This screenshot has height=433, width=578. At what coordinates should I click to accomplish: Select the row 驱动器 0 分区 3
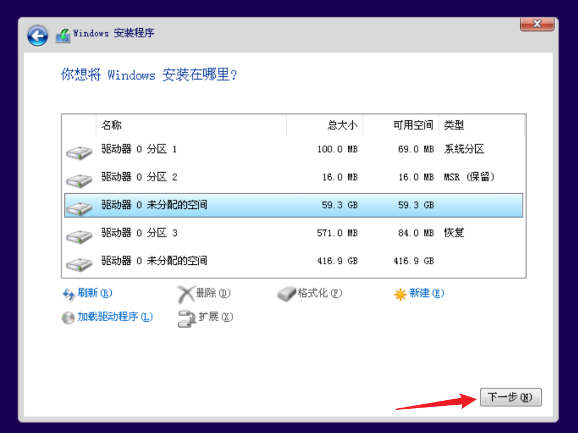click(x=294, y=233)
